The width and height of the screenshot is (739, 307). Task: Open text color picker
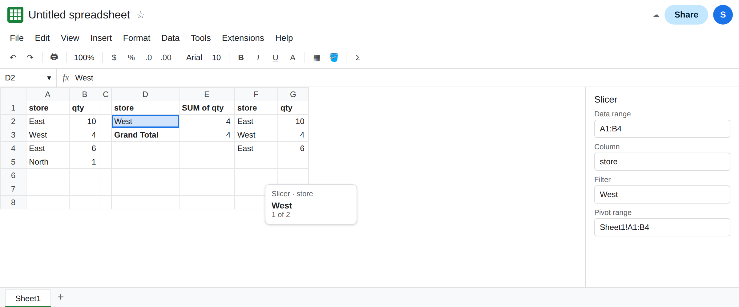tap(293, 57)
